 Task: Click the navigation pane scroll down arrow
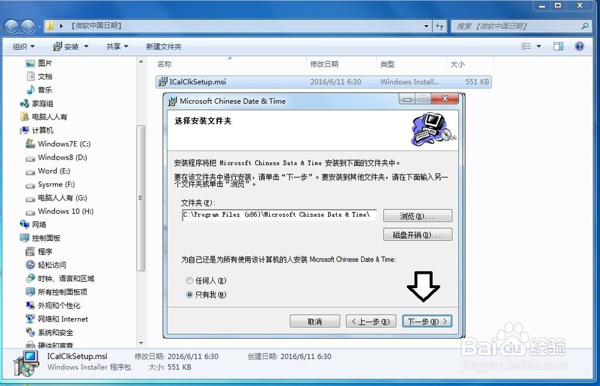coord(141,343)
